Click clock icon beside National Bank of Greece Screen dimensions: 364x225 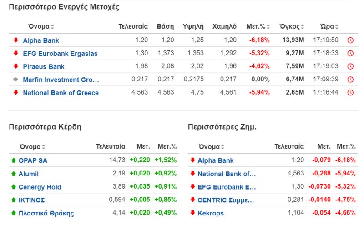tap(350, 93)
